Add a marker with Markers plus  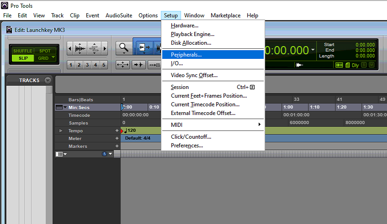tap(117, 146)
